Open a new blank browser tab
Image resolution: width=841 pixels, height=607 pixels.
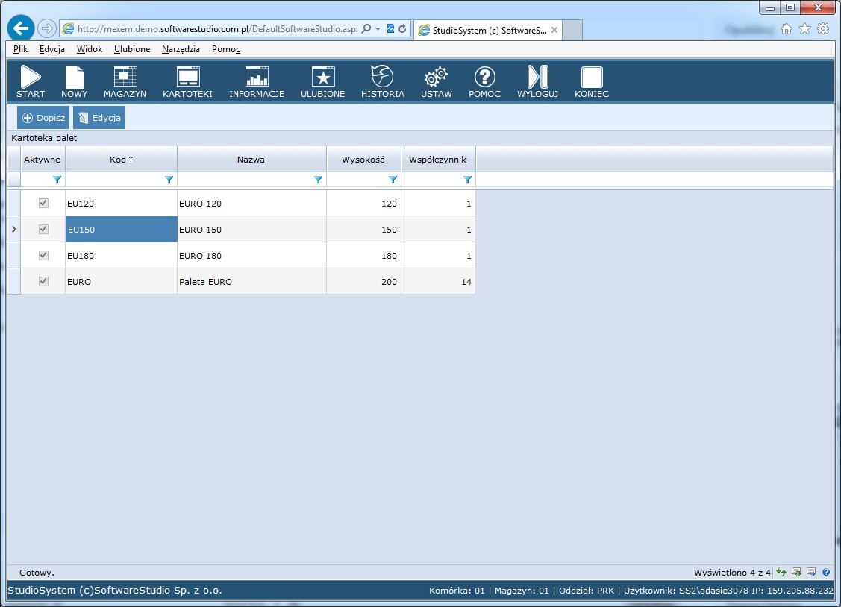tap(572, 30)
